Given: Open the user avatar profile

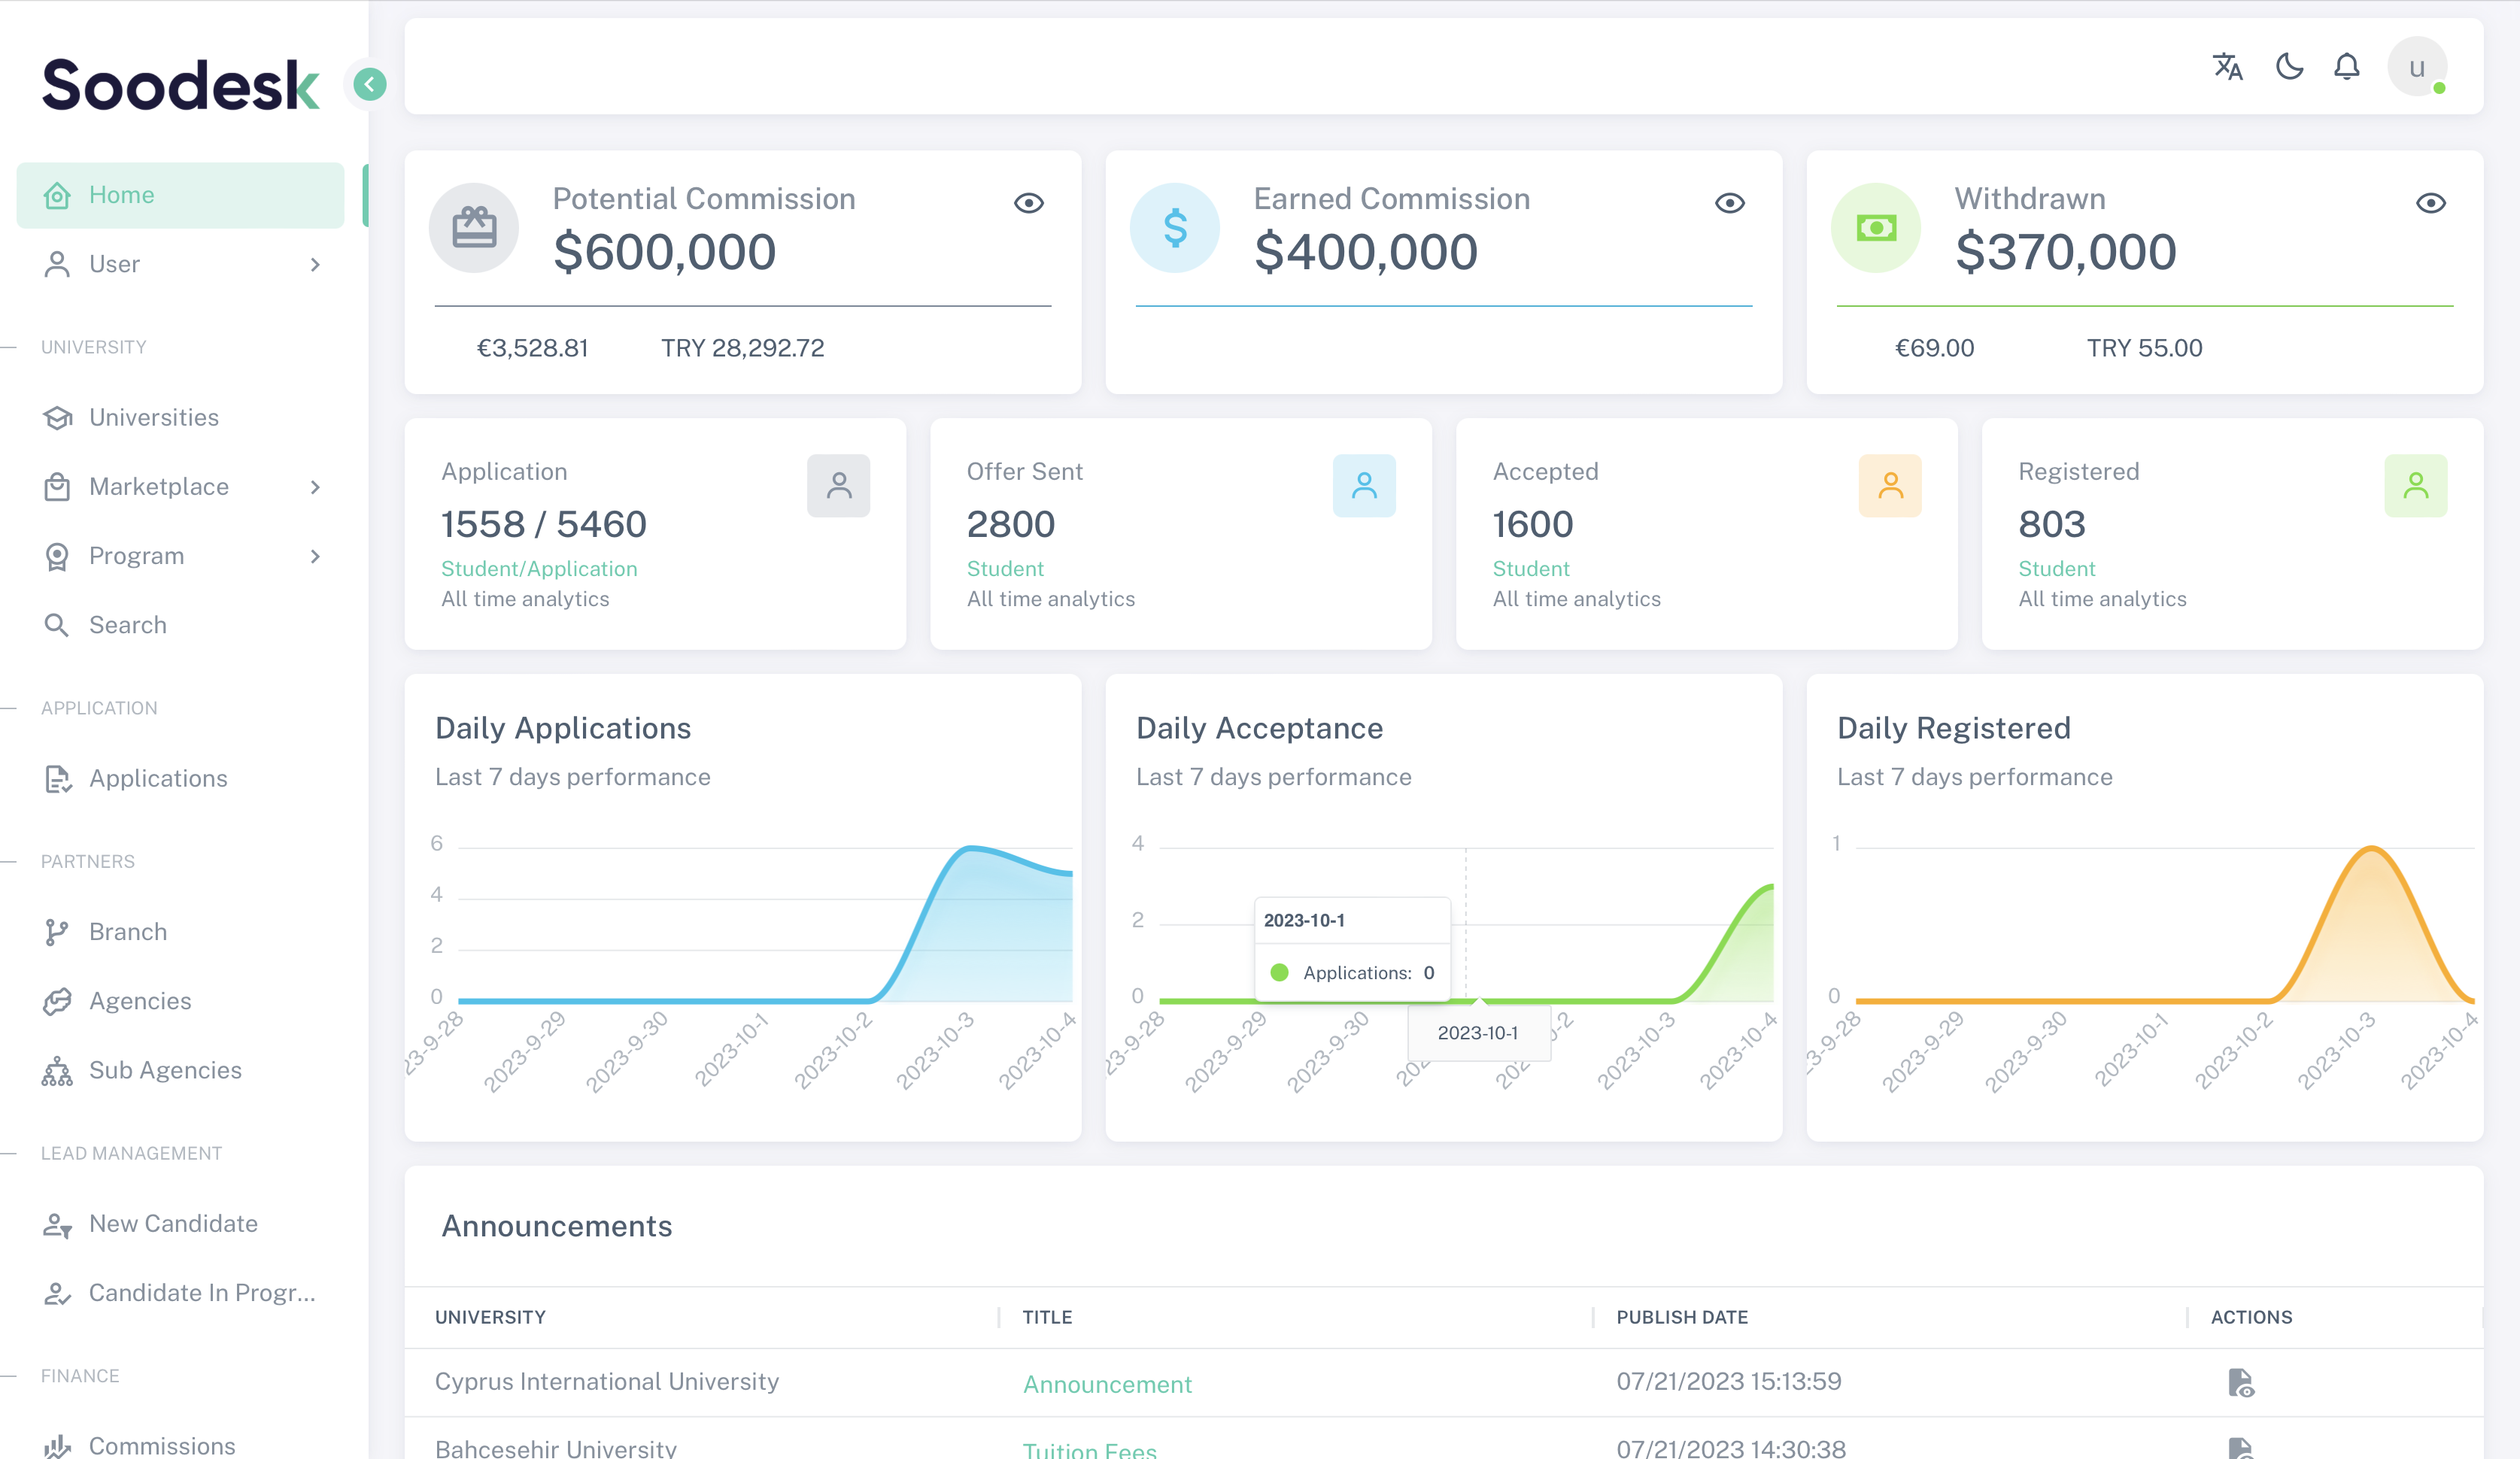Looking at the screenshot, I should (x=2417, y=66).
